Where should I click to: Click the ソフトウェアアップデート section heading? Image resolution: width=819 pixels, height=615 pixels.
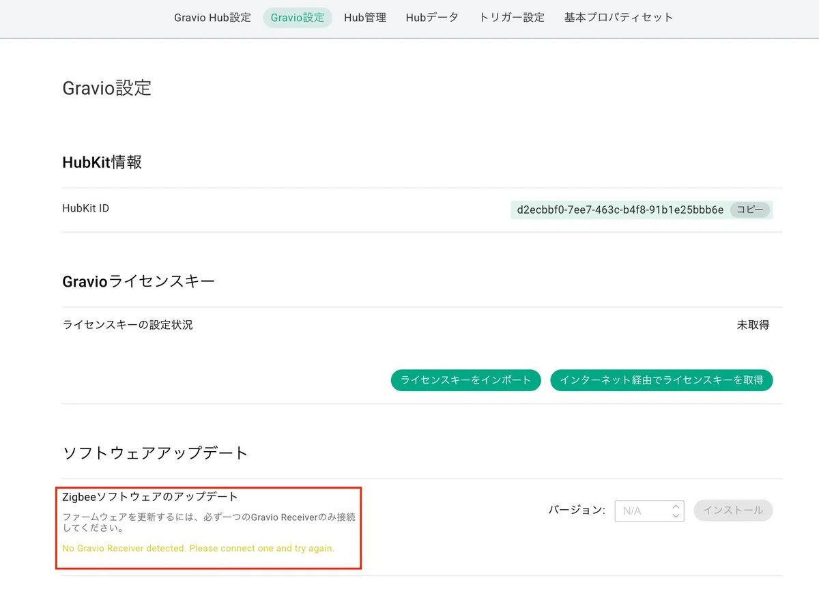[x=156, y=453]
